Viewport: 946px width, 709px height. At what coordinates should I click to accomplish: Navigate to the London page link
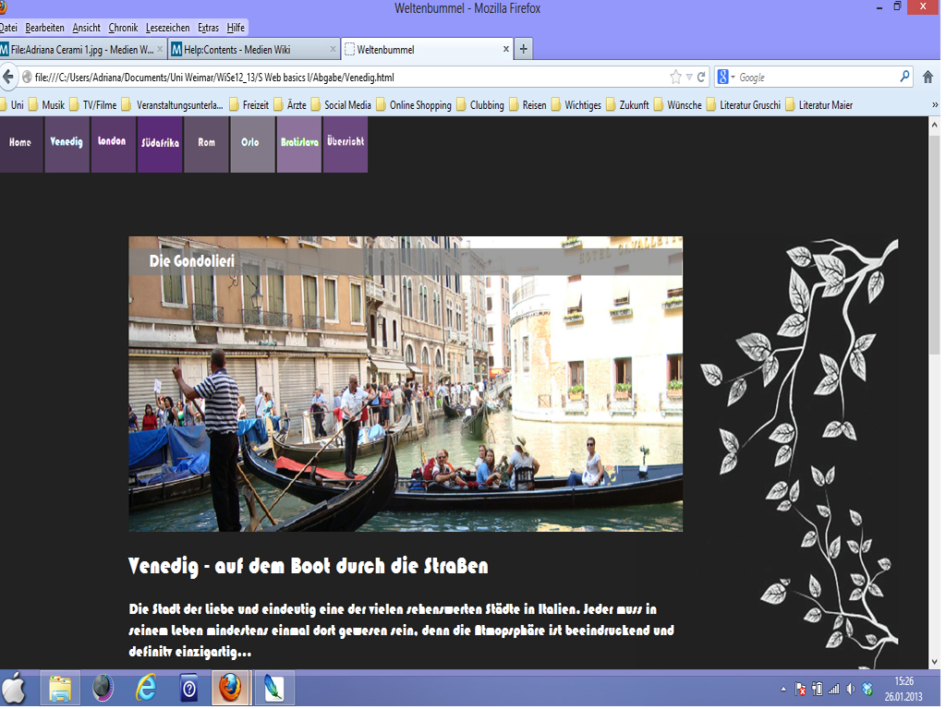[112, 142]
